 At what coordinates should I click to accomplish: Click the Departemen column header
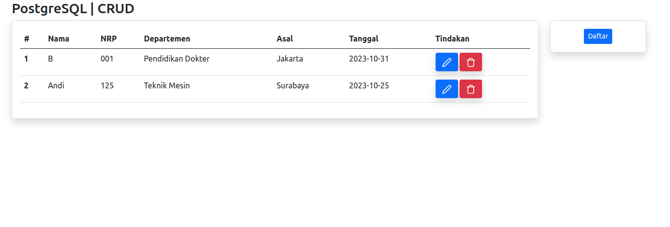167,39
